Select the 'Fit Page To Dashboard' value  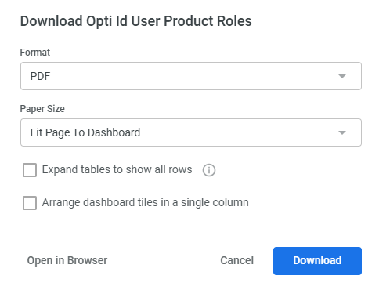[85, 132]
